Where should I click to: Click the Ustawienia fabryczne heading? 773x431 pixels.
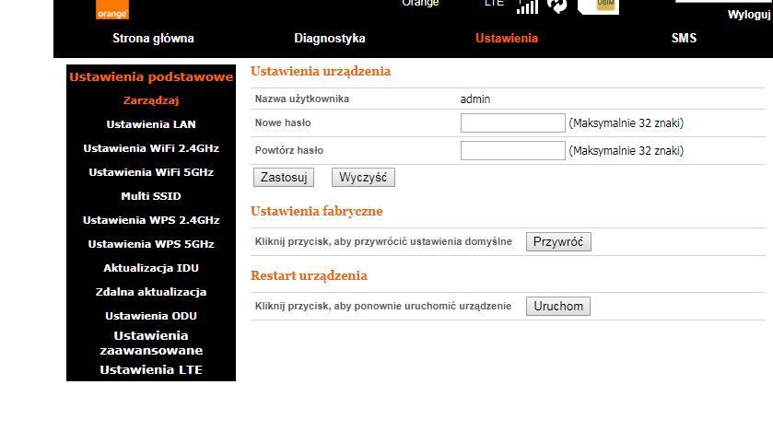tap(317, 211)
